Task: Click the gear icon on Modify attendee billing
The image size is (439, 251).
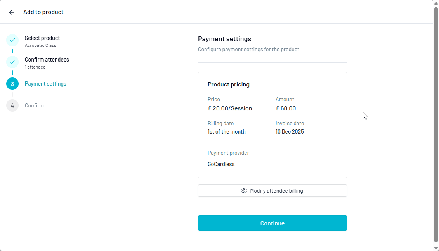Action: [x=244, y=191]
